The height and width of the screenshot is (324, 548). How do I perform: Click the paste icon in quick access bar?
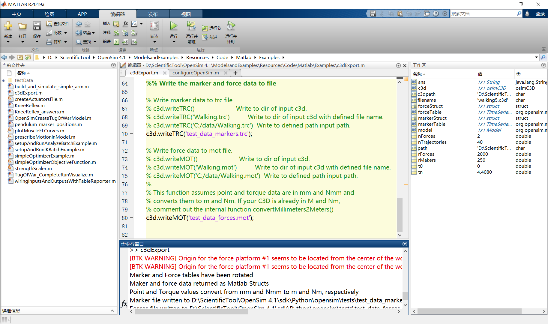point(400,14)
